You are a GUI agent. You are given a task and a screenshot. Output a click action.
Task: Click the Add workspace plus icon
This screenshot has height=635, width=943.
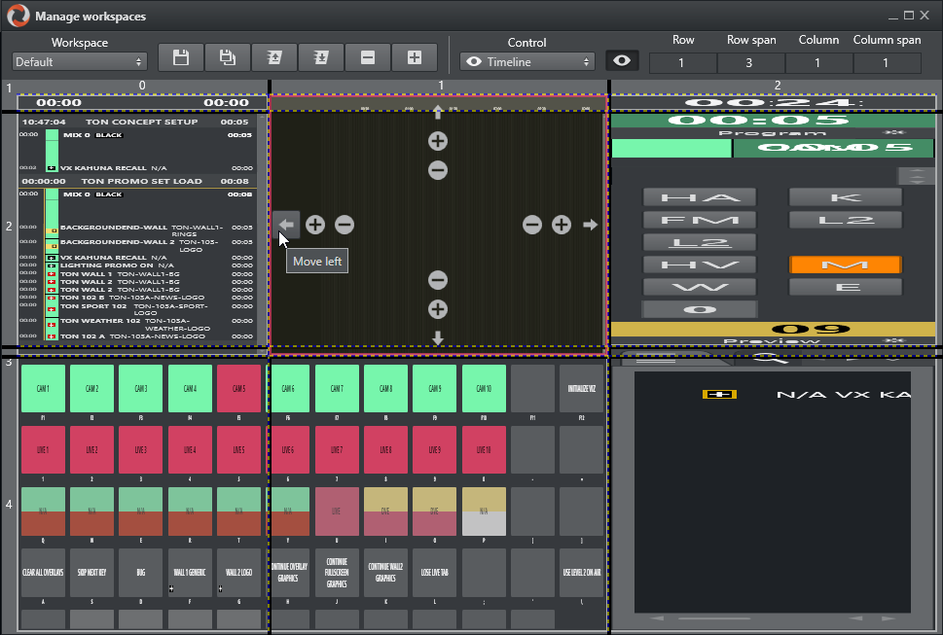(x=415, y=57)
